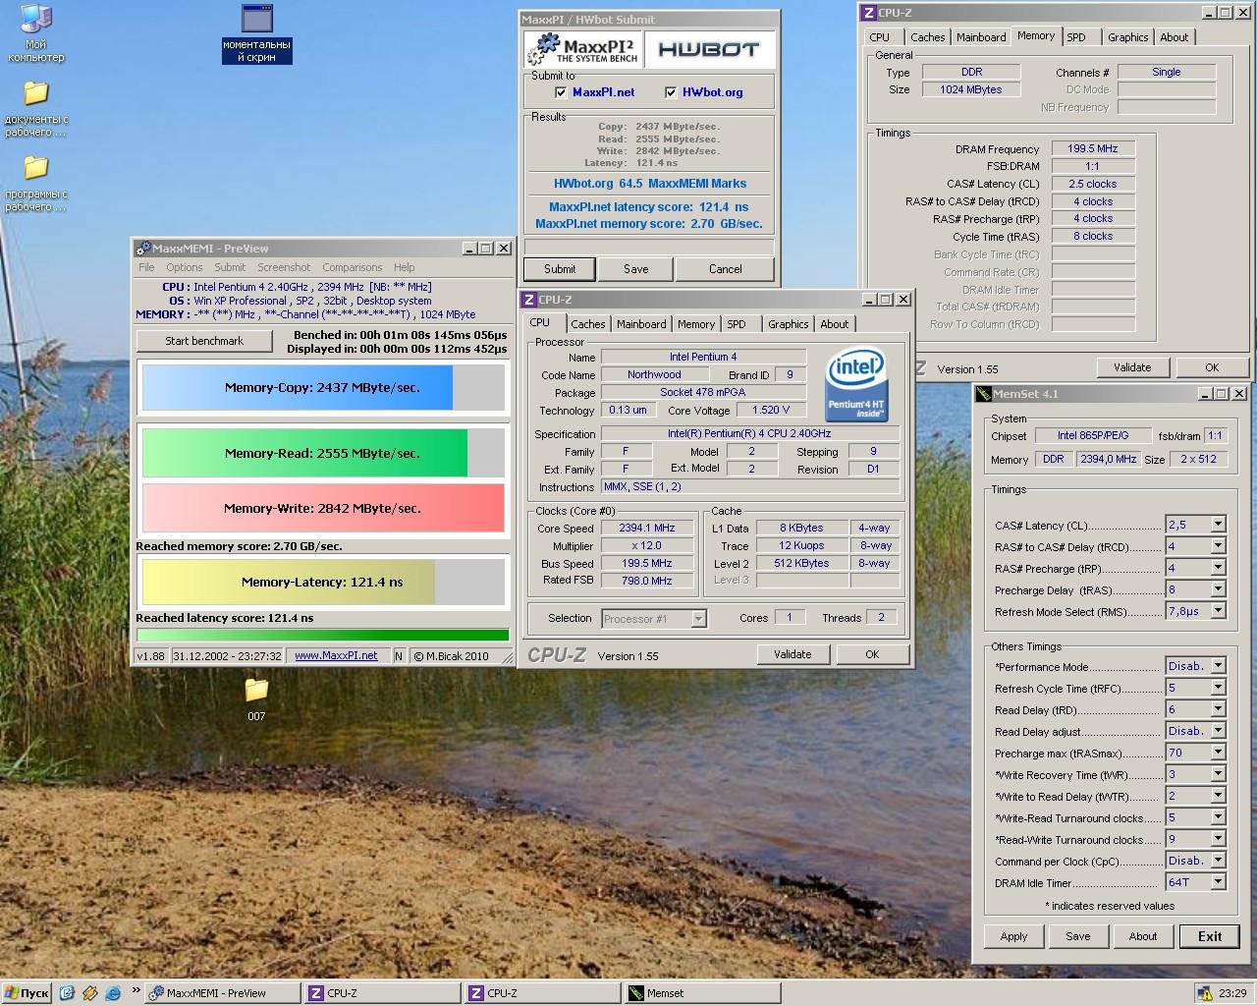1257x1006 pixels.
Task: Click the Intel Pentium 4 HT logo
Action: point(856,384)
